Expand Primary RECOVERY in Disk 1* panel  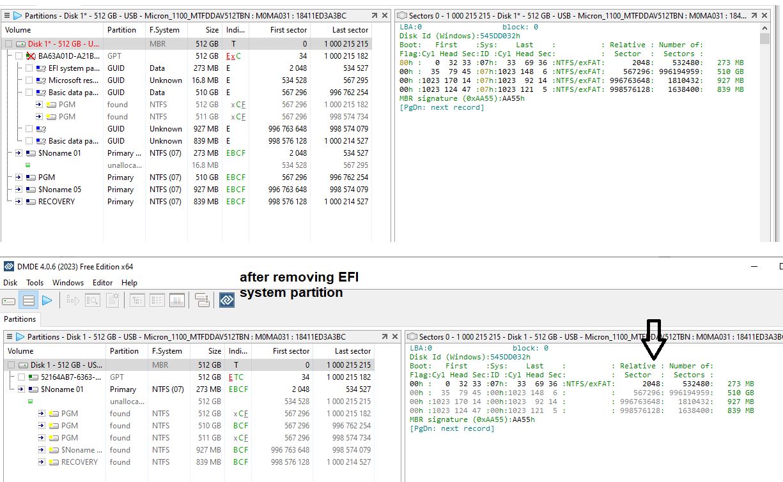tap(19, 202)
